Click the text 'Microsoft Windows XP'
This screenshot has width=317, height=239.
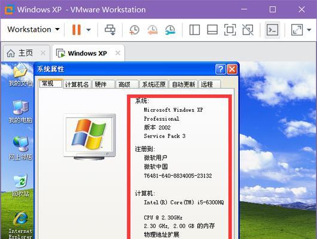[x=173, y=110]
